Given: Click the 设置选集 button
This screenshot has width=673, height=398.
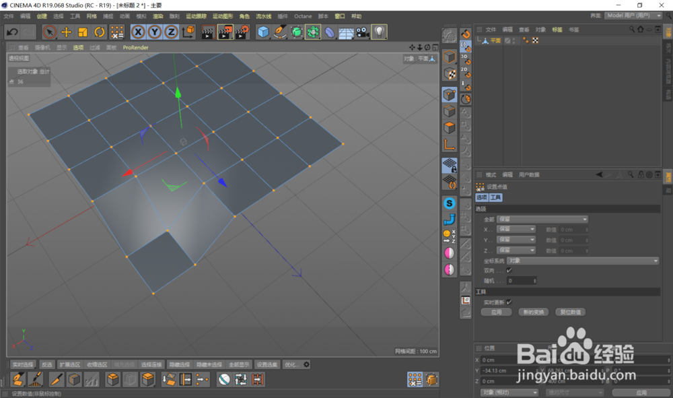Looking at the screenshot, I should click(x=267, y=364).
